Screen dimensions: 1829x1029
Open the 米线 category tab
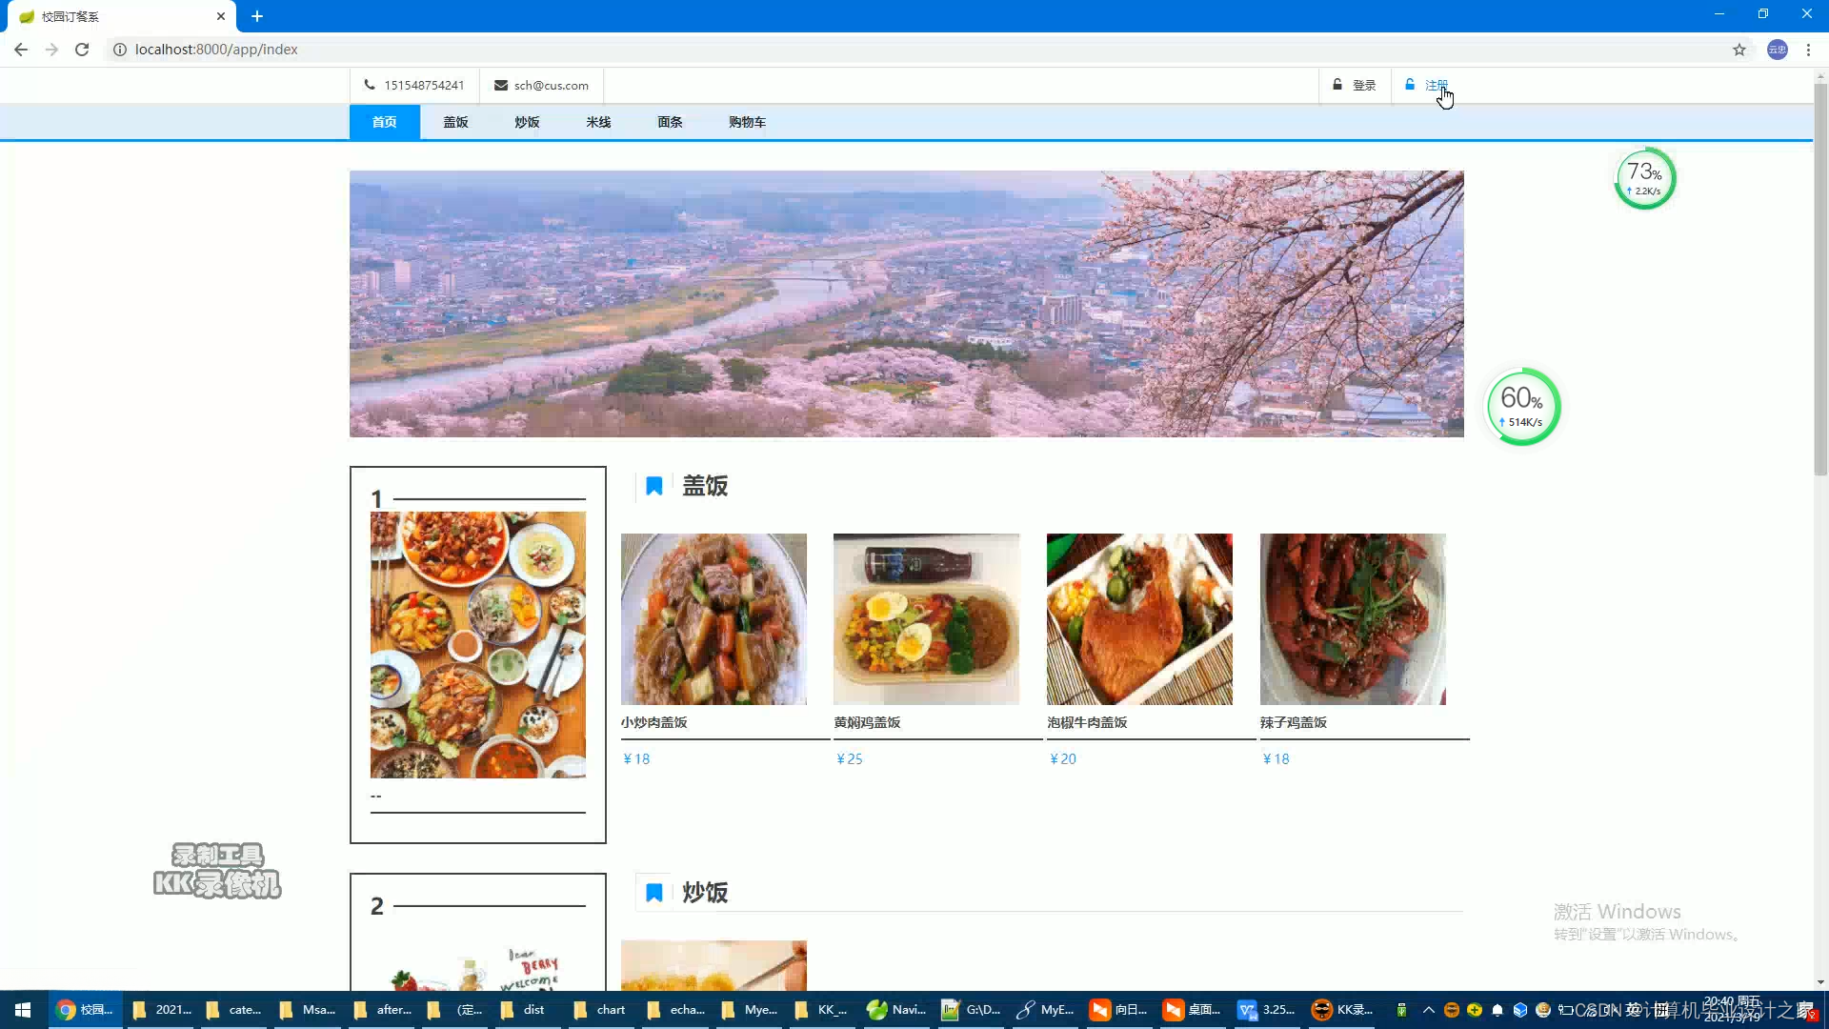tap(598, 122)
